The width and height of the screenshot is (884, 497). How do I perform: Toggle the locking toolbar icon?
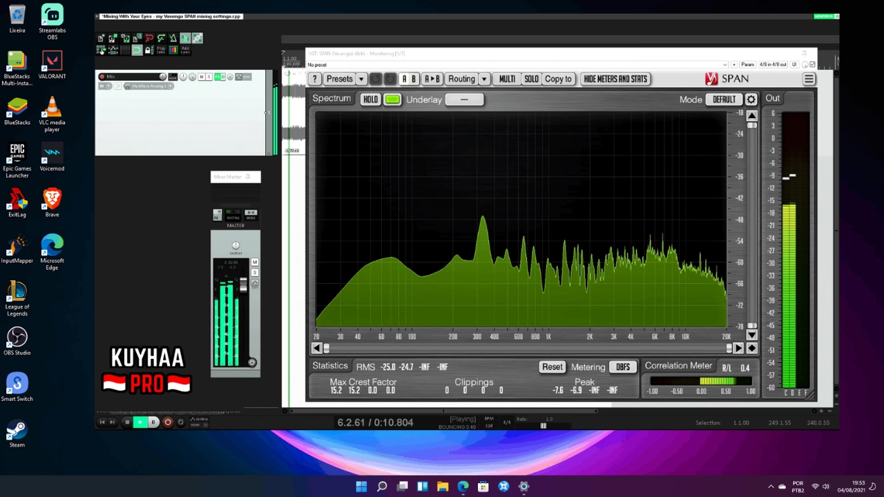pos(149,50)
